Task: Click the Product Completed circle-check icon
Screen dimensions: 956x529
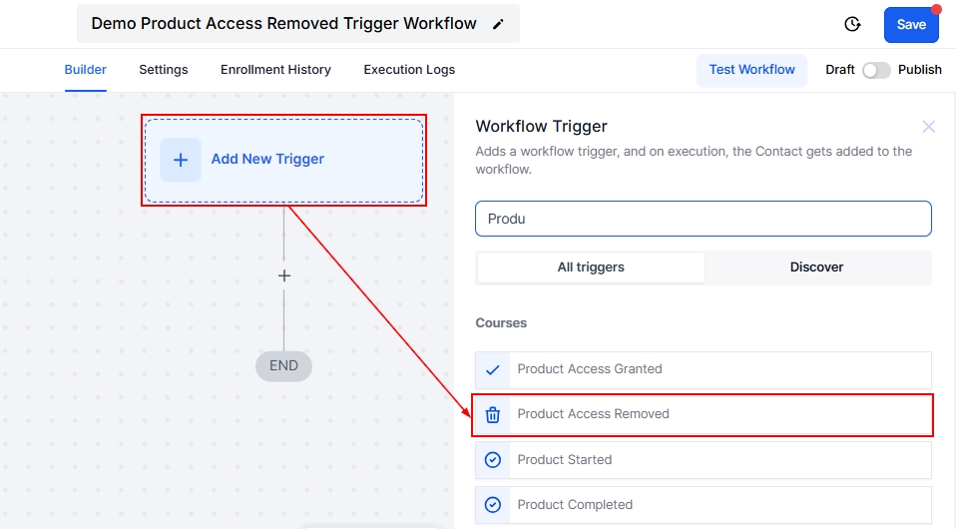Action: [x=492, y=505]
